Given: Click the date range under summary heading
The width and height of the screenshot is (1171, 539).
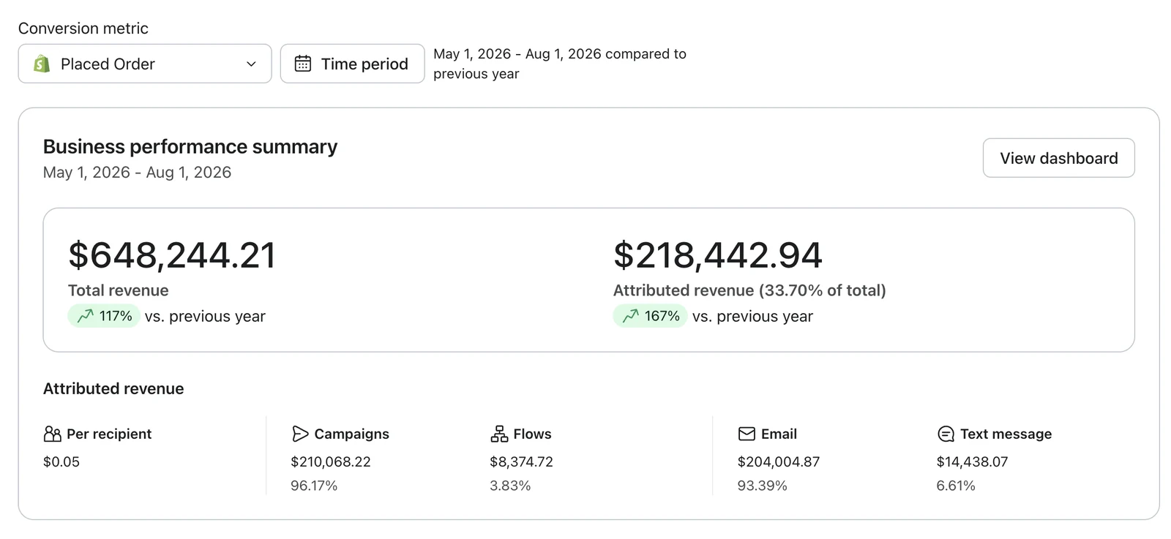Looking at the screenshot, I should pyautogui.click(x=137, y=173).
